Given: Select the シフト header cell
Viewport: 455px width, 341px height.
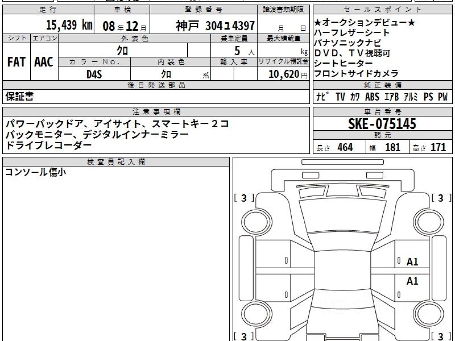Looking at the screenshot, I should pos(16,39).
